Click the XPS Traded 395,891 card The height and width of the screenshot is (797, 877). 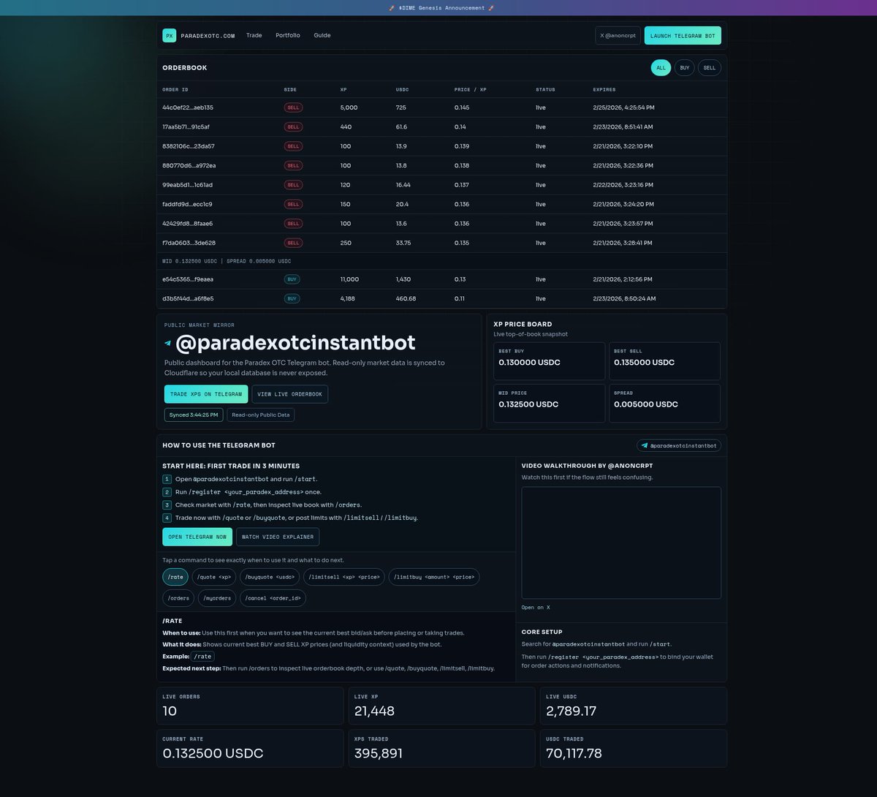[x=441, y=748]
